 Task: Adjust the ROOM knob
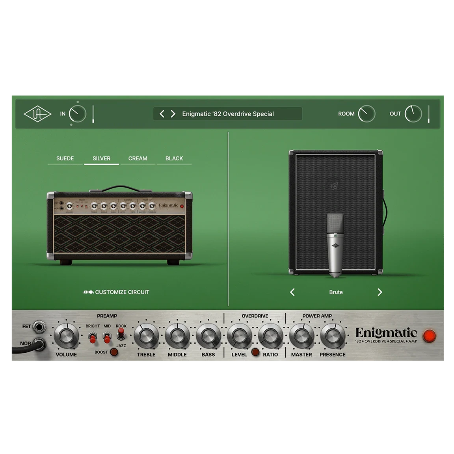367,114
